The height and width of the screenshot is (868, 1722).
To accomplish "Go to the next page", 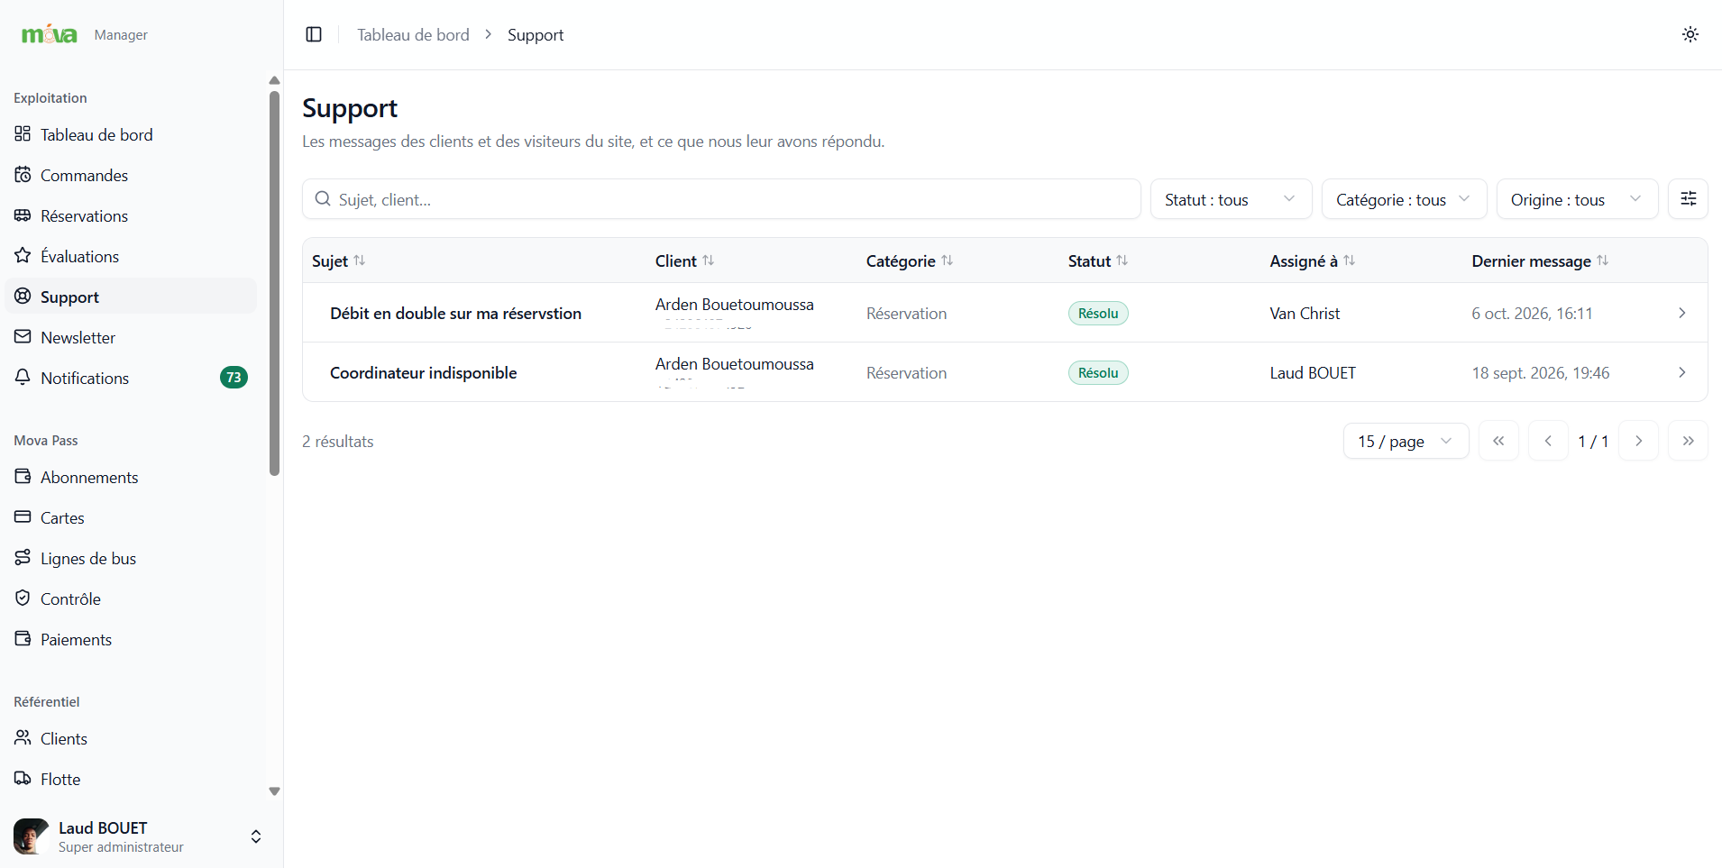I will [x=1638, y=441].
